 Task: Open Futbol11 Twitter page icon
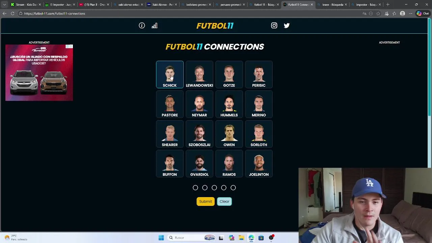(x=287, y=25)
